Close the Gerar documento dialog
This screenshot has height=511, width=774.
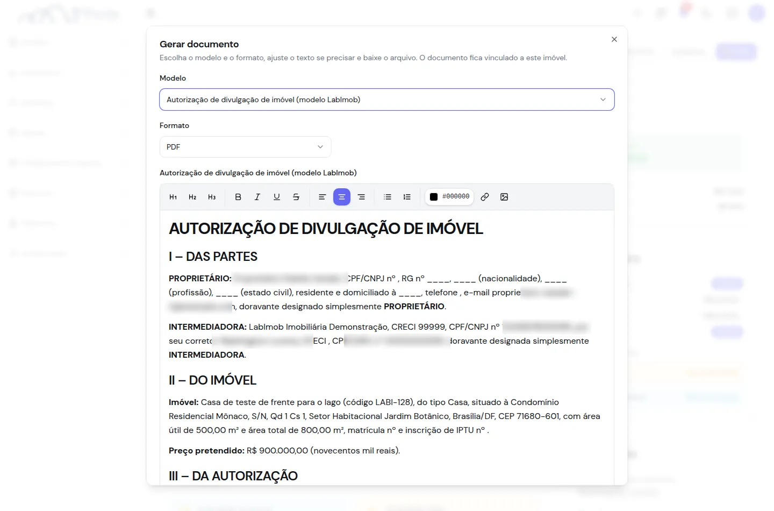point(614,39)
